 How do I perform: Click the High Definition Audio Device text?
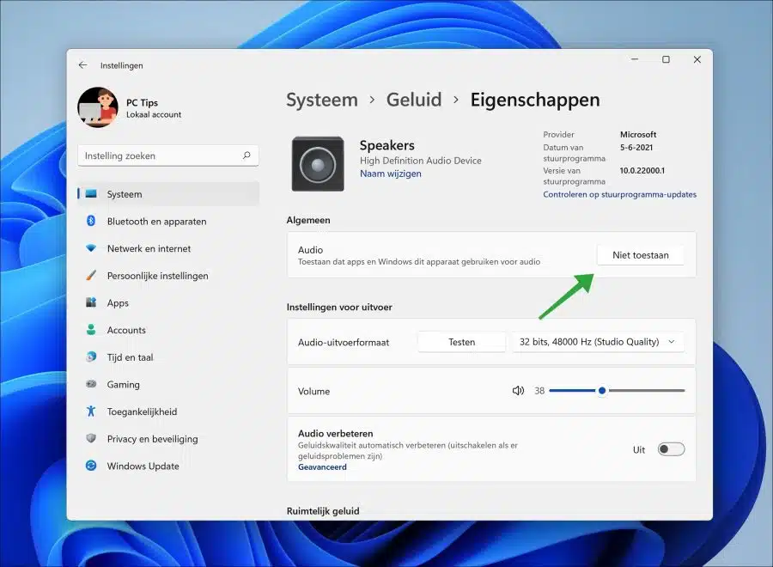tap(421, 161)
